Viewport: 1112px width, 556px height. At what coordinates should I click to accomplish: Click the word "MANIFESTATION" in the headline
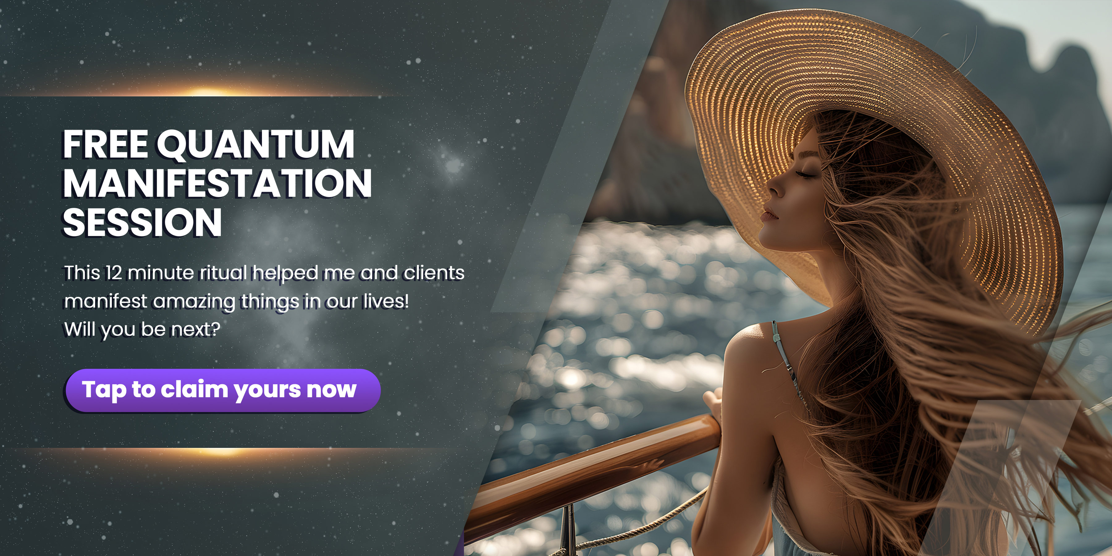click(217, 183)
